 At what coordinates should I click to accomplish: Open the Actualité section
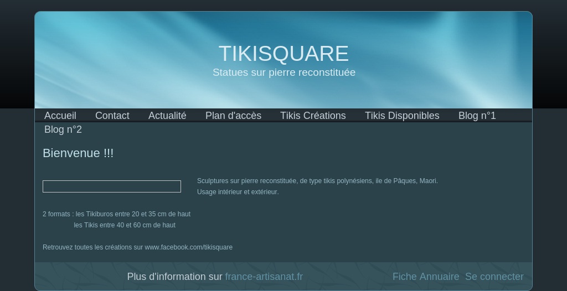pos(167,116)
